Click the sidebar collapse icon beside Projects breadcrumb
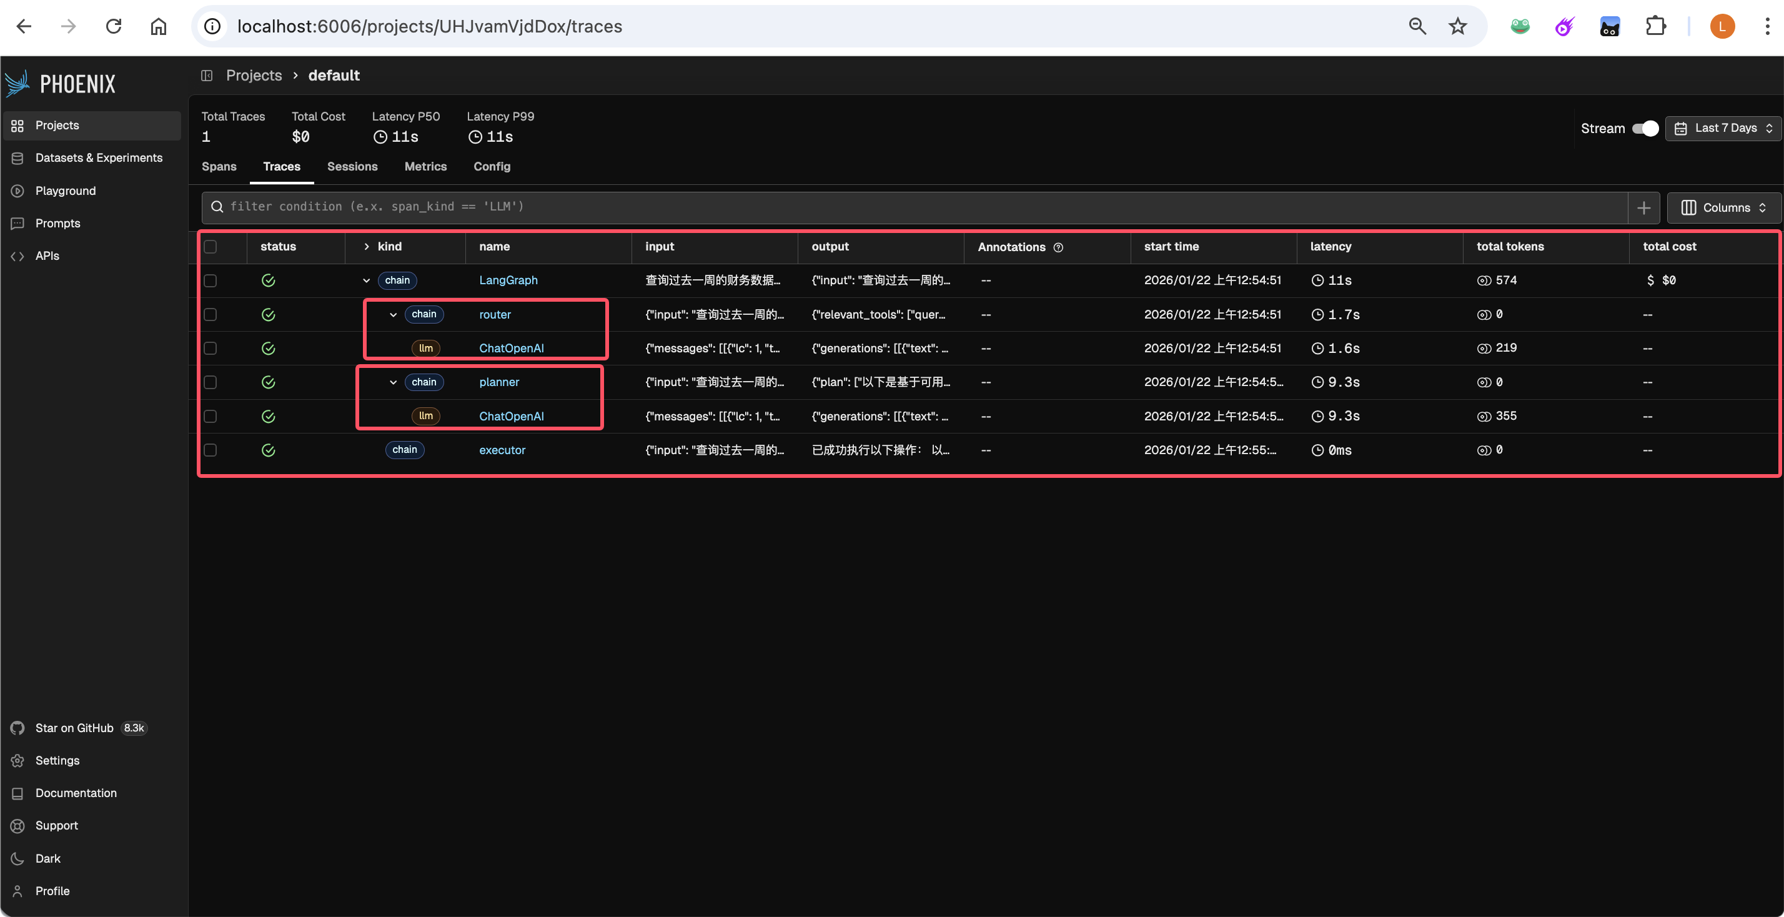 click(x=206, y=76)
